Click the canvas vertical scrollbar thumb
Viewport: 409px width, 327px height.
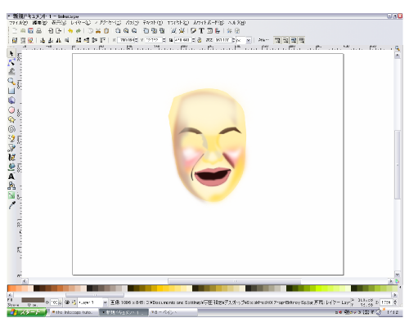pos(398,164)
